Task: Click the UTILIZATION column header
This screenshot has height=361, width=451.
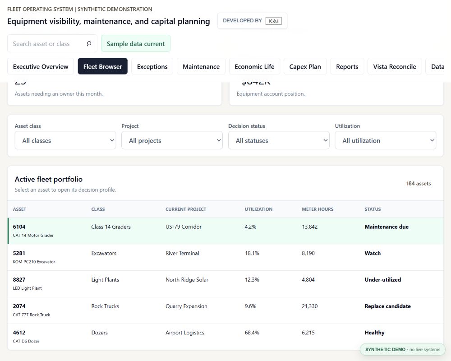Action: pos(258,209)
